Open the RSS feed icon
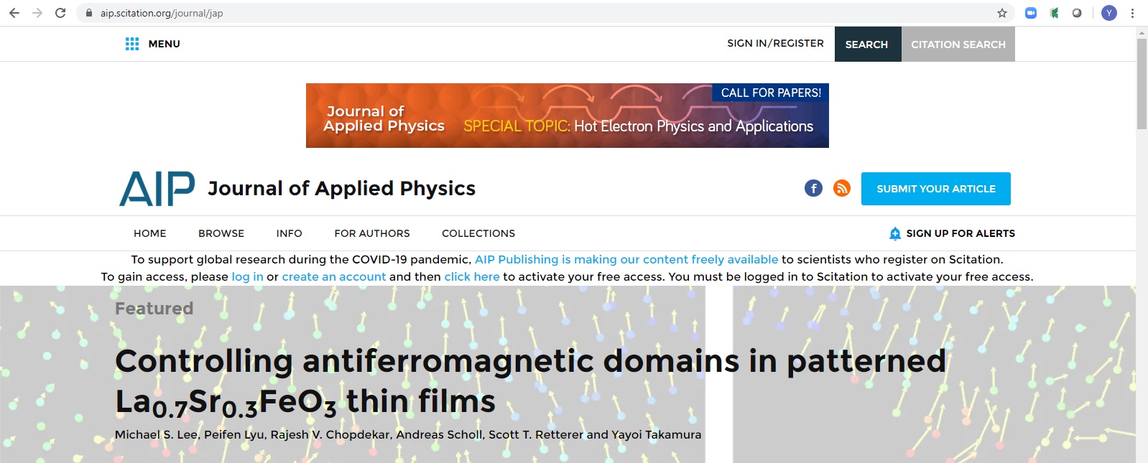Image resolution: width=1148 pixels, height=463 pixels. [841, 188]
